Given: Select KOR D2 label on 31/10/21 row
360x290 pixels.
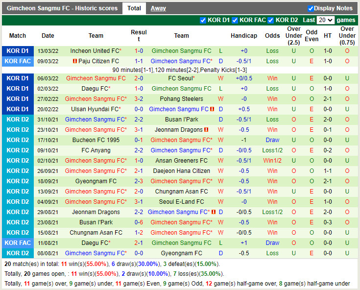Looking at the screenshot, I should [x=18, y=120].
